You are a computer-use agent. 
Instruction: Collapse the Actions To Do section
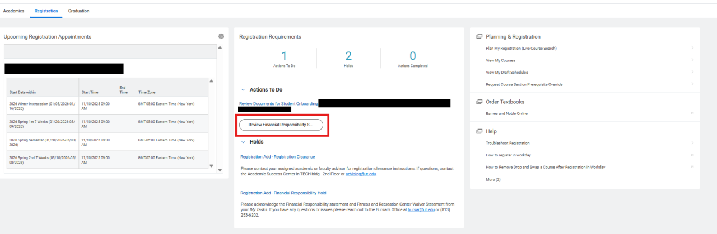(x=243, y=89)
